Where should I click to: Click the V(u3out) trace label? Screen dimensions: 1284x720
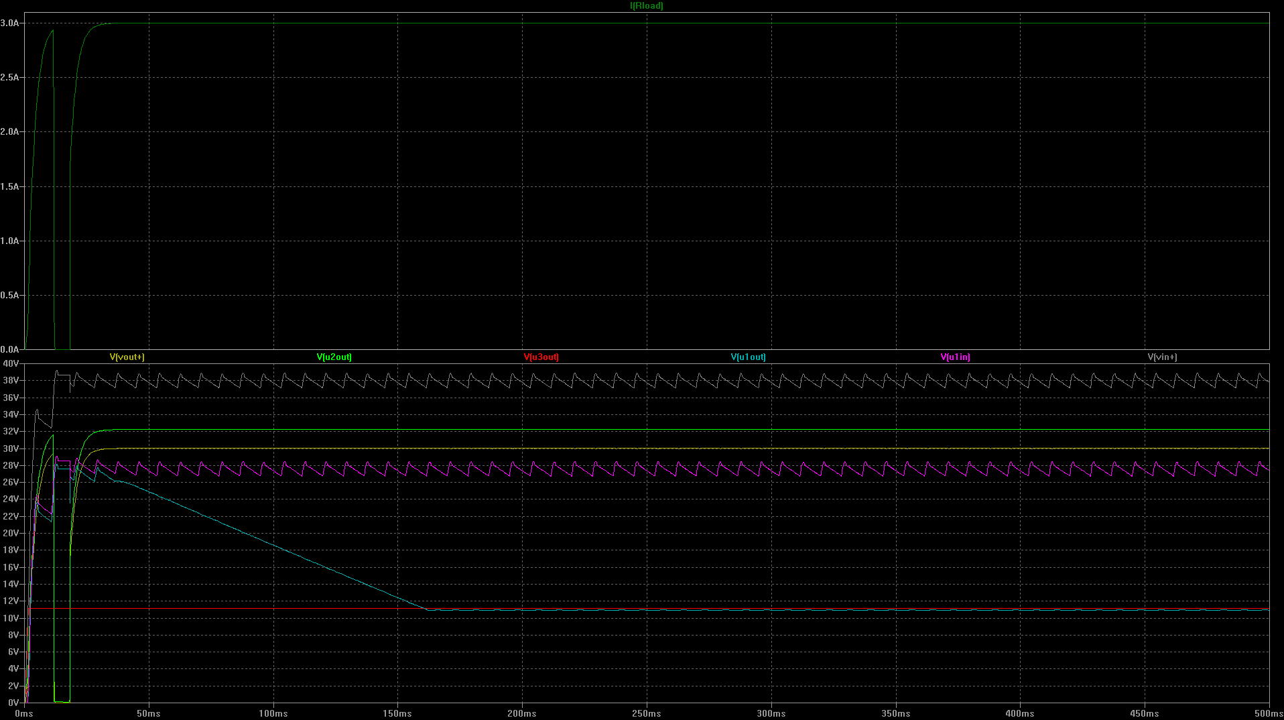541,357
